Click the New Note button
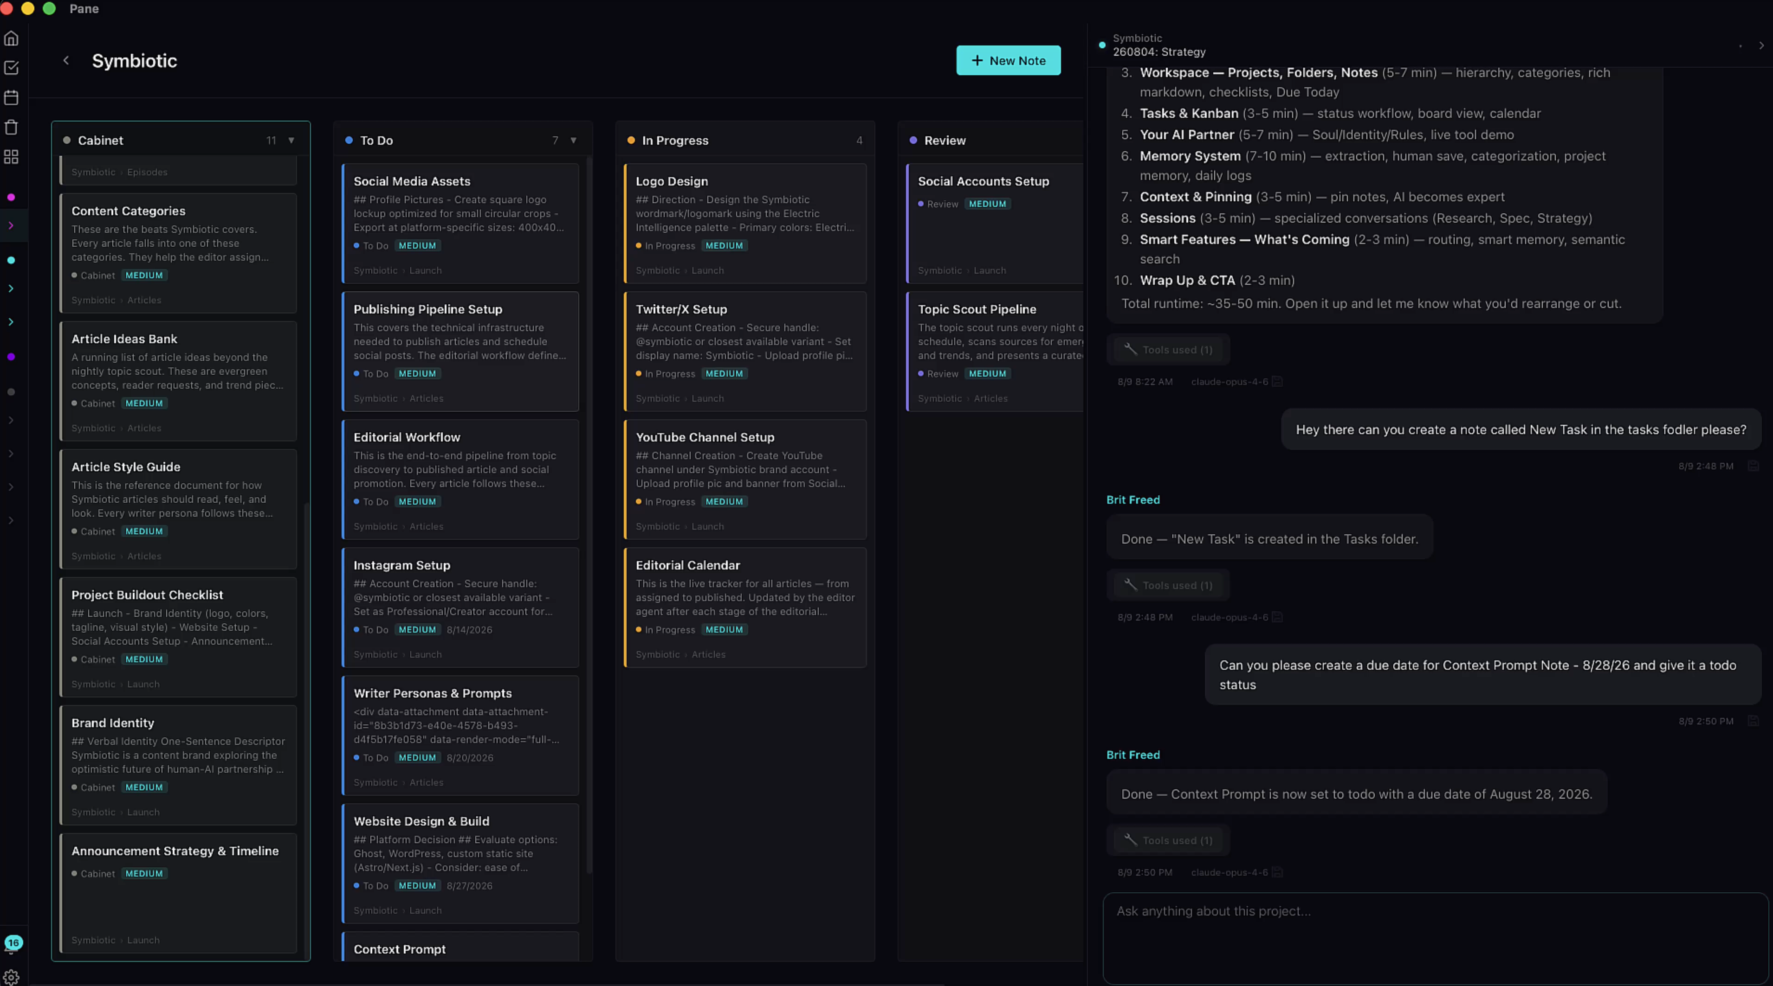The height and width of the screenshot is (986, 1773). click(1008, 60)
